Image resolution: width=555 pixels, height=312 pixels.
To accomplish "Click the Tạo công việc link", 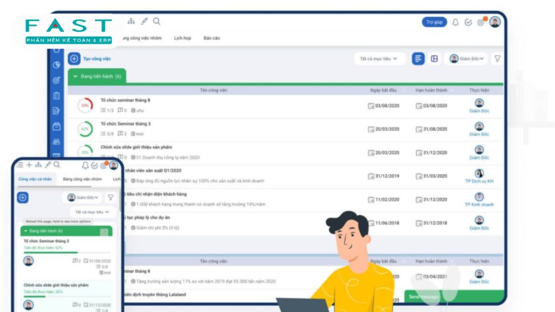I will pyautogui.click(x=97, y=58).
